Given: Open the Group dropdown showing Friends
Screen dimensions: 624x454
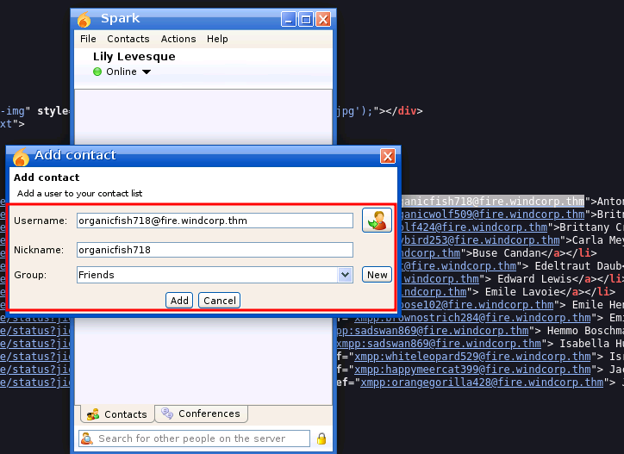Looking at the screenshot, I should pos(345,275).
